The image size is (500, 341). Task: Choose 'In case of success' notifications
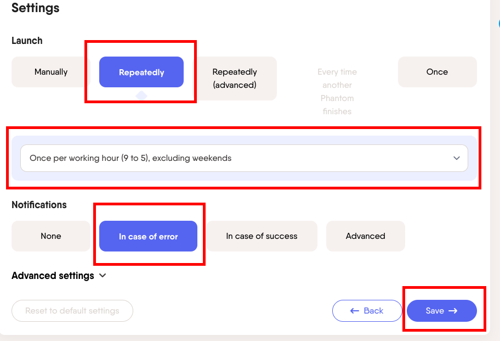tap(262, 236)
